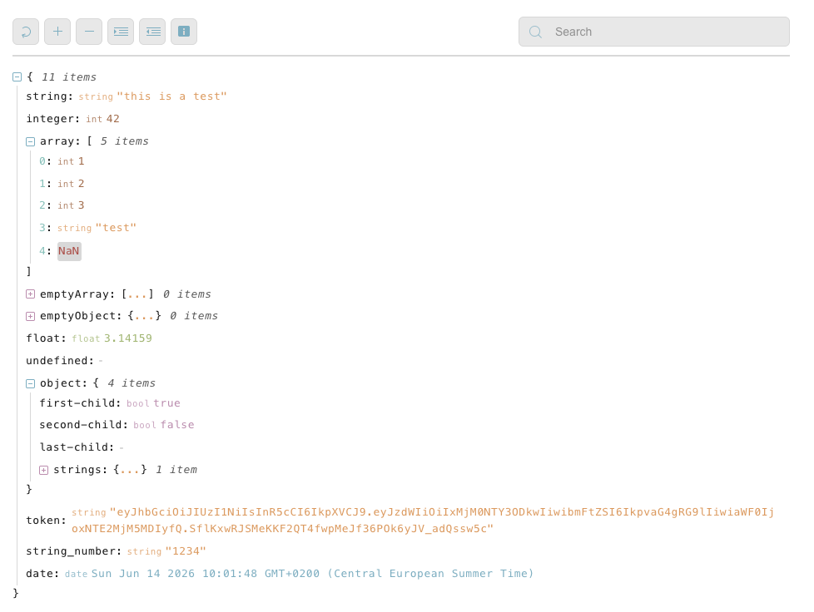Select the integer value 42
The image size is (814, 612).
coord(113,119)
